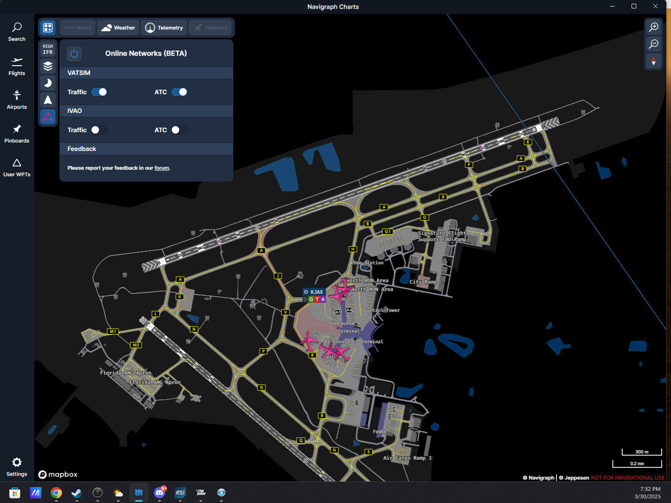
Task: Click the purple A badge under KJAX
Action: (x=323, y=300)
